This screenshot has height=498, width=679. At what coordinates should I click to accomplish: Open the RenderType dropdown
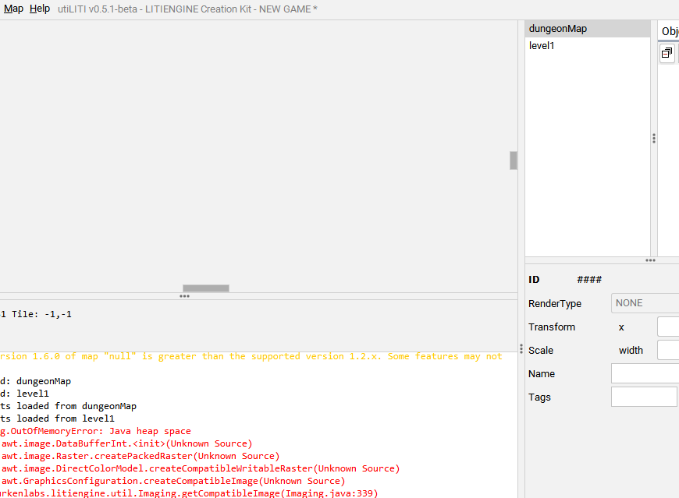coord(644,302)
